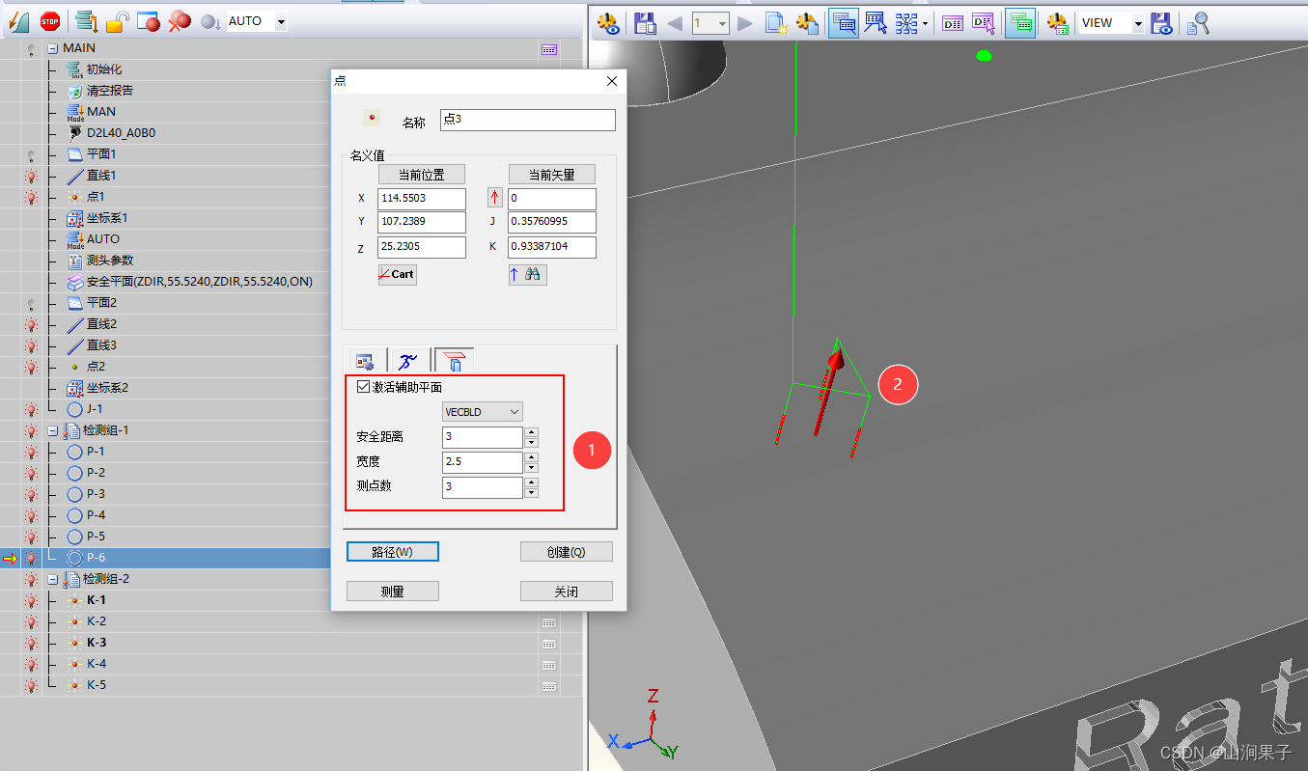The height and width of the screenshot is (771, 1308).
Task: Click the table icon on the K-4 row
Action: (549, 664)
